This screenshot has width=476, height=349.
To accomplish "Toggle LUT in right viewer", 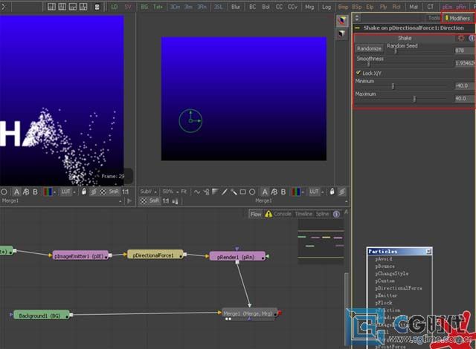I will click(x=314, y=192).
